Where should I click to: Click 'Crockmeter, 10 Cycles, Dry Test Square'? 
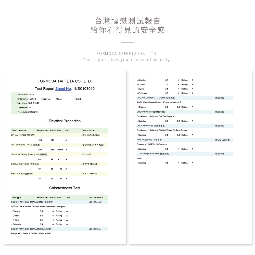click(155, 116)
